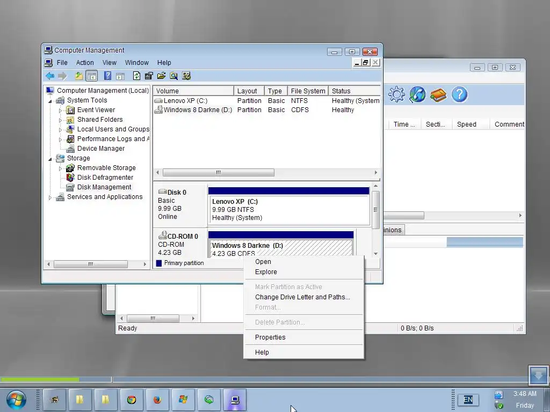Click the gray Forward arrow toolbar icon
The image size is (550, 412).
(62, 76)
